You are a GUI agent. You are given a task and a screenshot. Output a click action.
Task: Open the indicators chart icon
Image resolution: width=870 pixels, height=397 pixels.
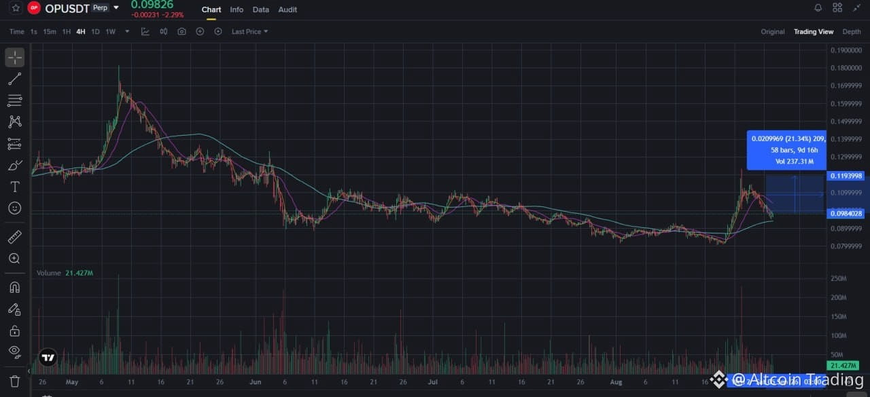[145, 31]
